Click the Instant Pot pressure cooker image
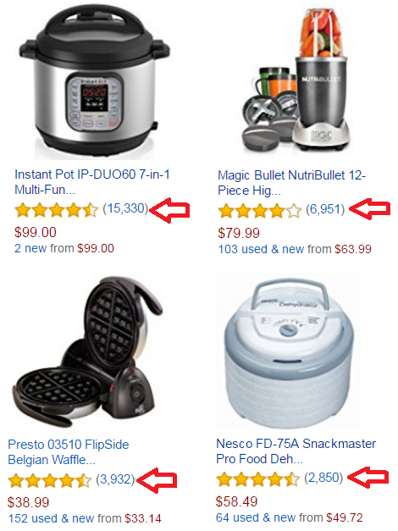 95,81
